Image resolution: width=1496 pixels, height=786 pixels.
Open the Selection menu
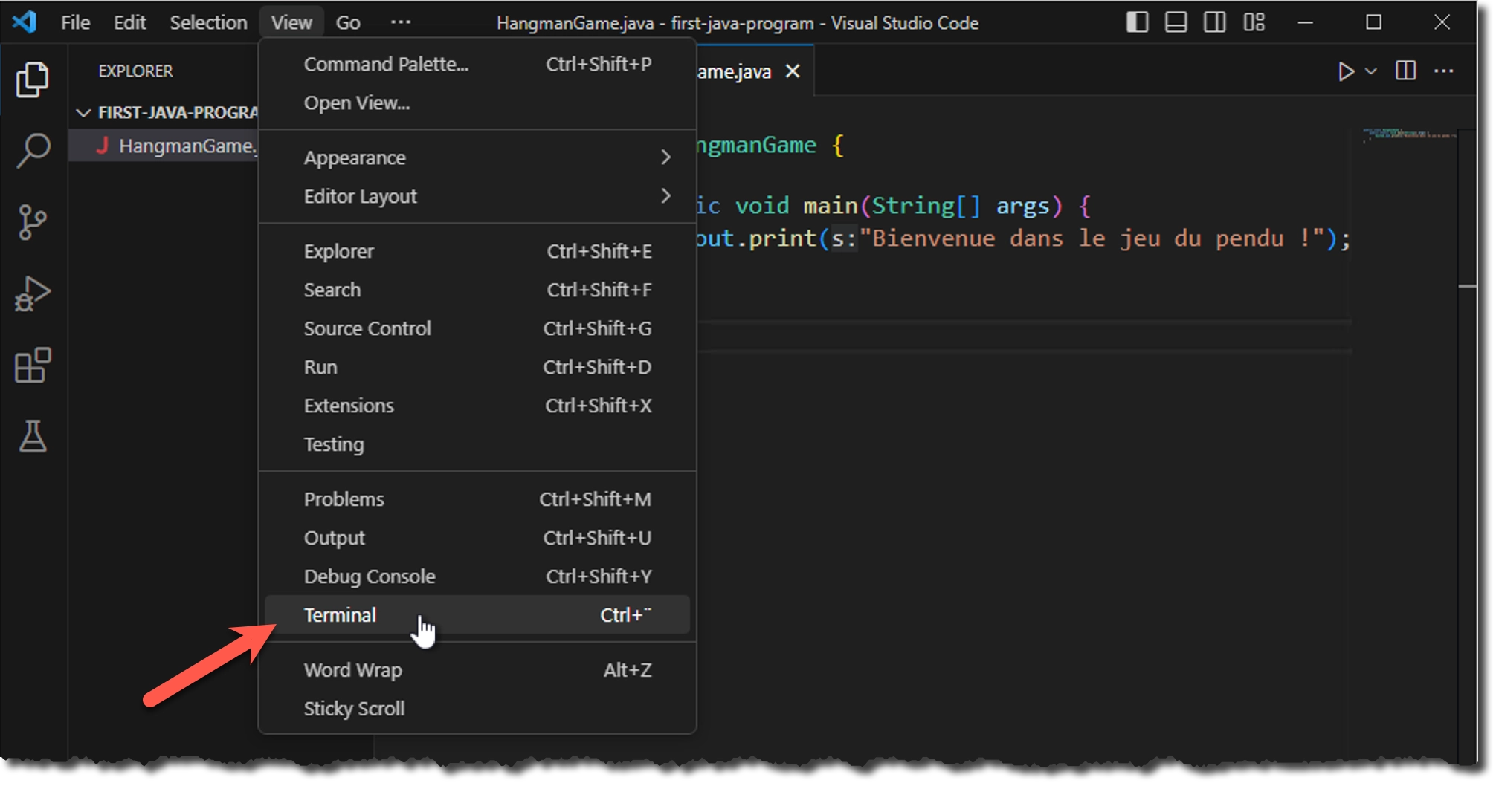(x=208, y=22)
